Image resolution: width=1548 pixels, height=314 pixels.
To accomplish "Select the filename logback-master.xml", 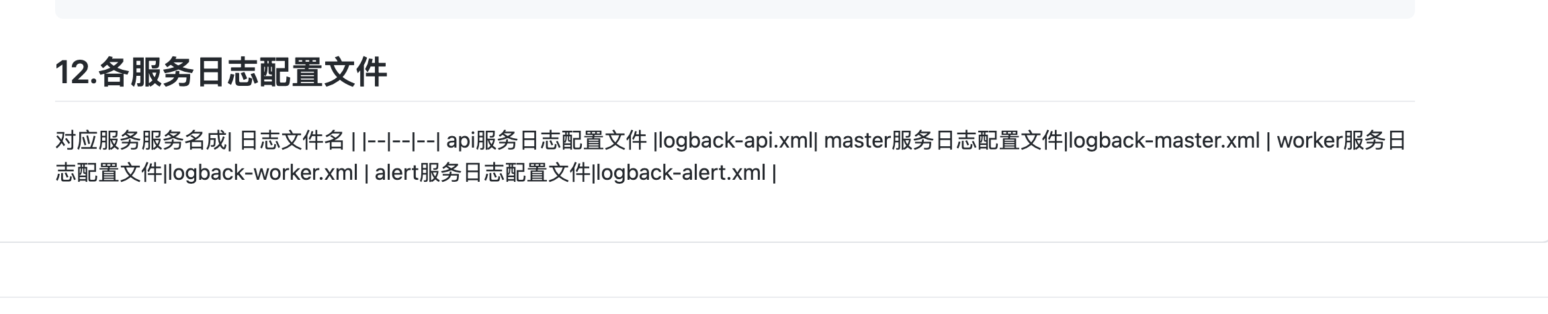I will pyautogui.click(x=1164, y=141).
